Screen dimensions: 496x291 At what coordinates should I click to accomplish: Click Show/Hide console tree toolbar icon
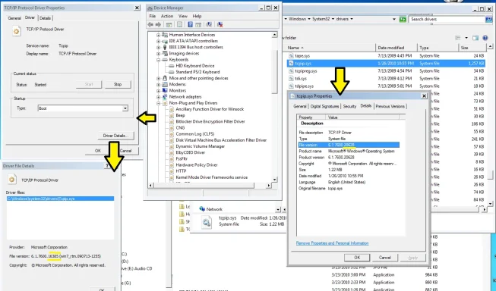(169, 24)
